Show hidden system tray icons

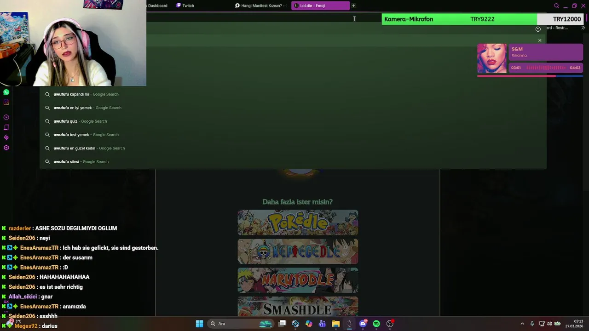522,324
